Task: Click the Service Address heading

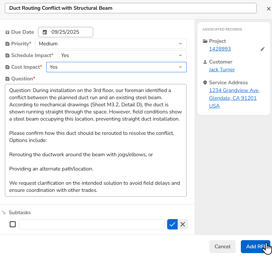Action: coord(228,83)
